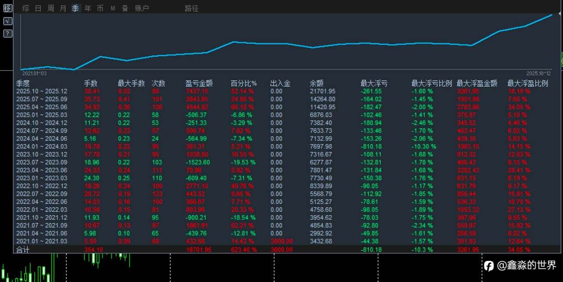The width and height of the screenshot is (563, 282).
Task: Click the M indicator icon in toolbar
Action: 113,8
